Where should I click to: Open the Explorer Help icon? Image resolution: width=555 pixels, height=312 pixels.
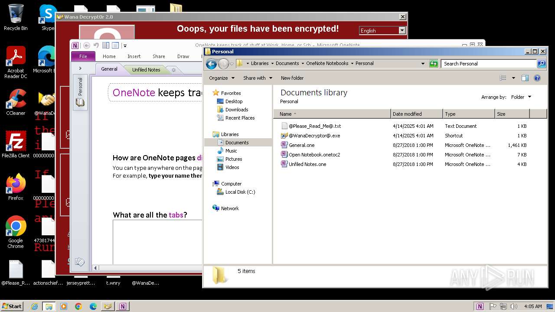click(537, 78)
